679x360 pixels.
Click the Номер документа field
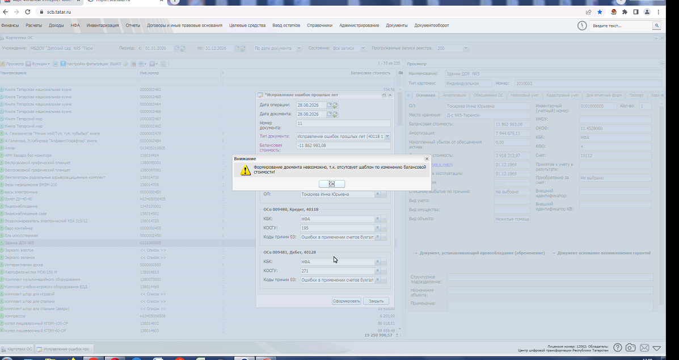coord(343,123)
